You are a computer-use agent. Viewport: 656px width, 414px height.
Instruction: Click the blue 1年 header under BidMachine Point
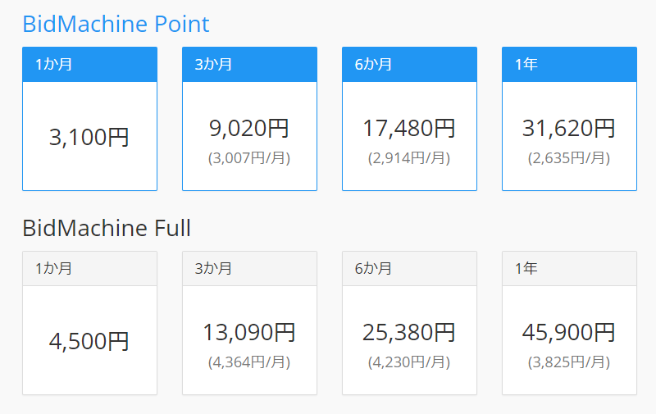coord(569,64)
